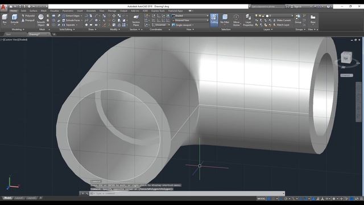Open the Mesh ribbon tab
Viewport: 364px width, 205px height.
43,11
